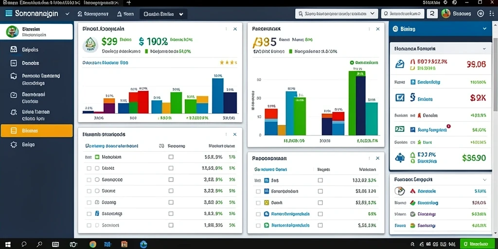This screenshot has height=249, width=498.
Task: Select the orange highlighted item in the sidebar
Action: pos(37,130)
